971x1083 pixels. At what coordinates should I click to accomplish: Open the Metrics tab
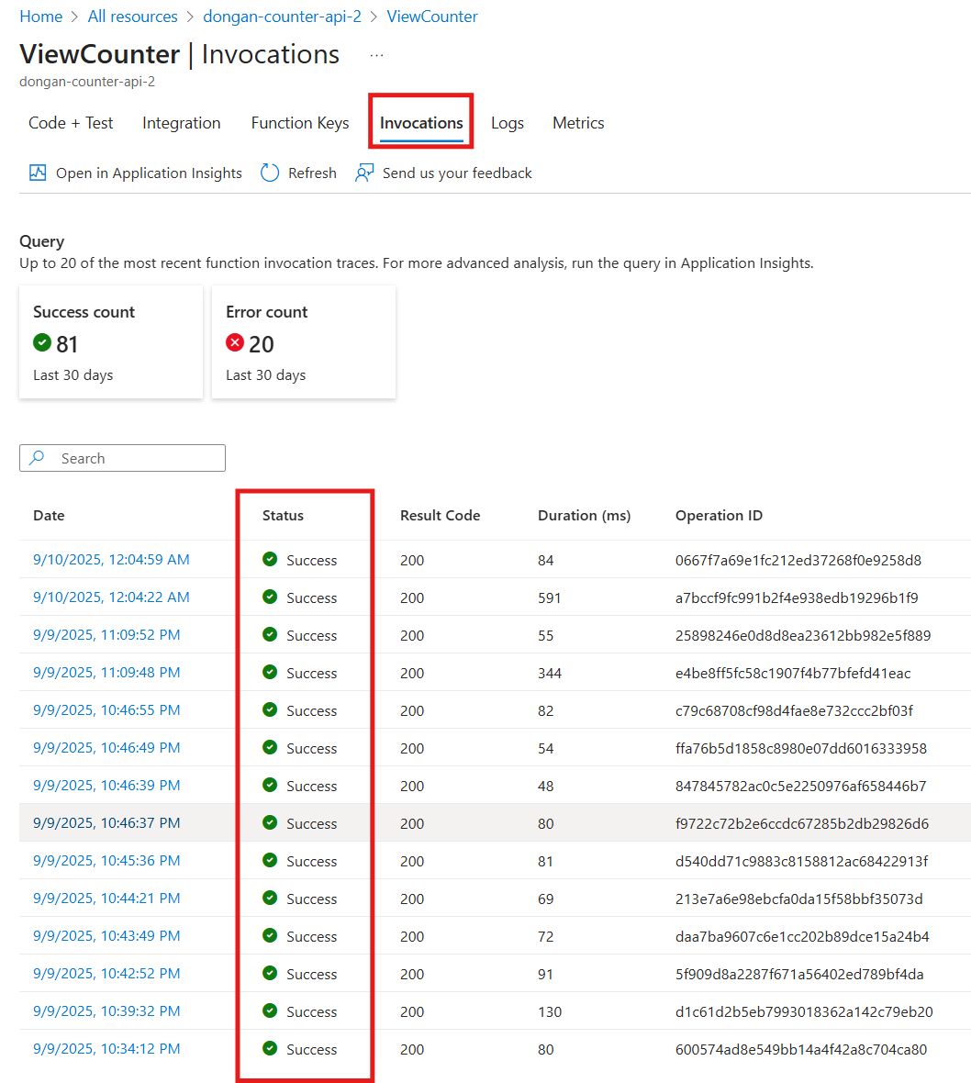578,123
